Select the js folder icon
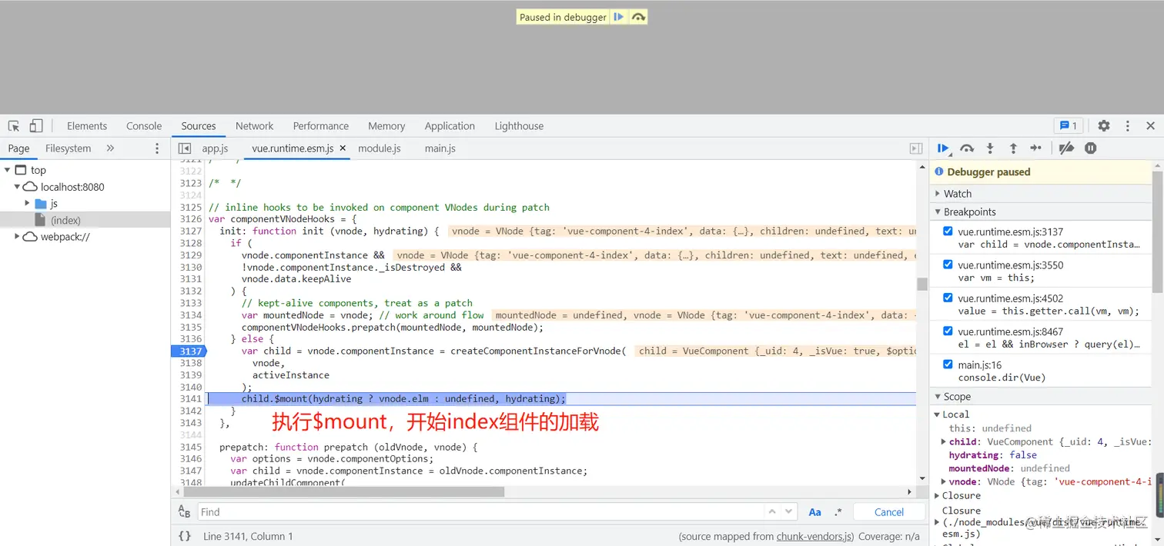The image size is (1164, 546). pyautogui.click(x=42, y=204)
